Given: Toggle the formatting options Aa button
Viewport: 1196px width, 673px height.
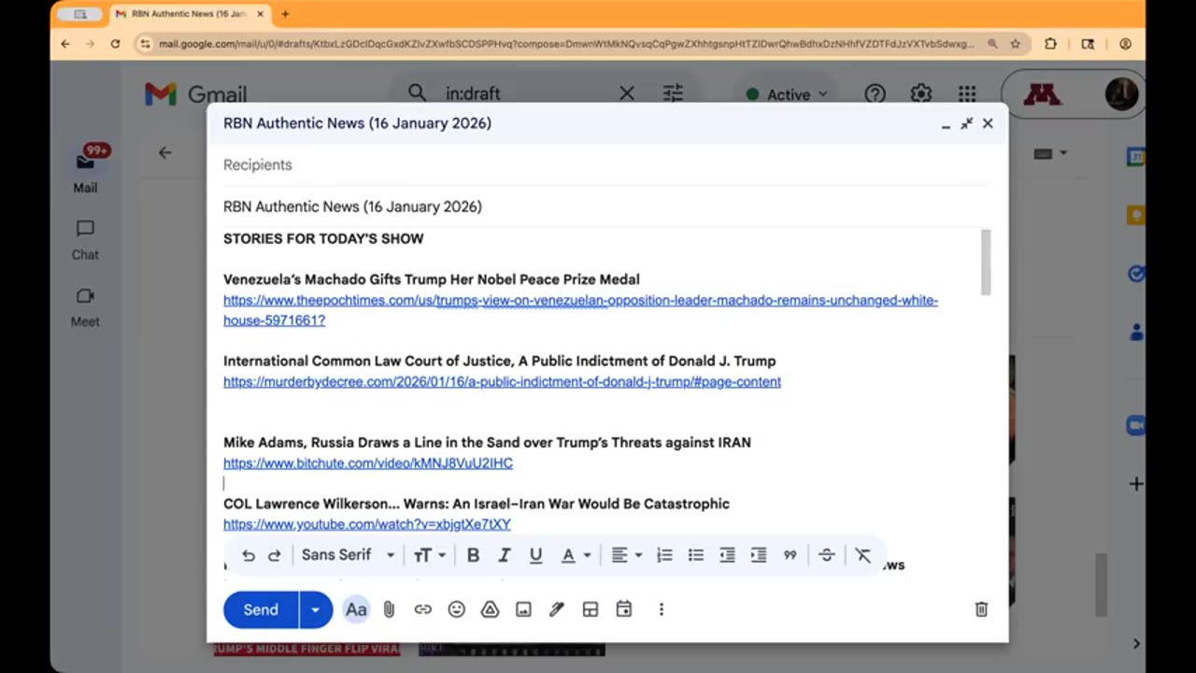Looking at the screenshot, I should [356, 609].
